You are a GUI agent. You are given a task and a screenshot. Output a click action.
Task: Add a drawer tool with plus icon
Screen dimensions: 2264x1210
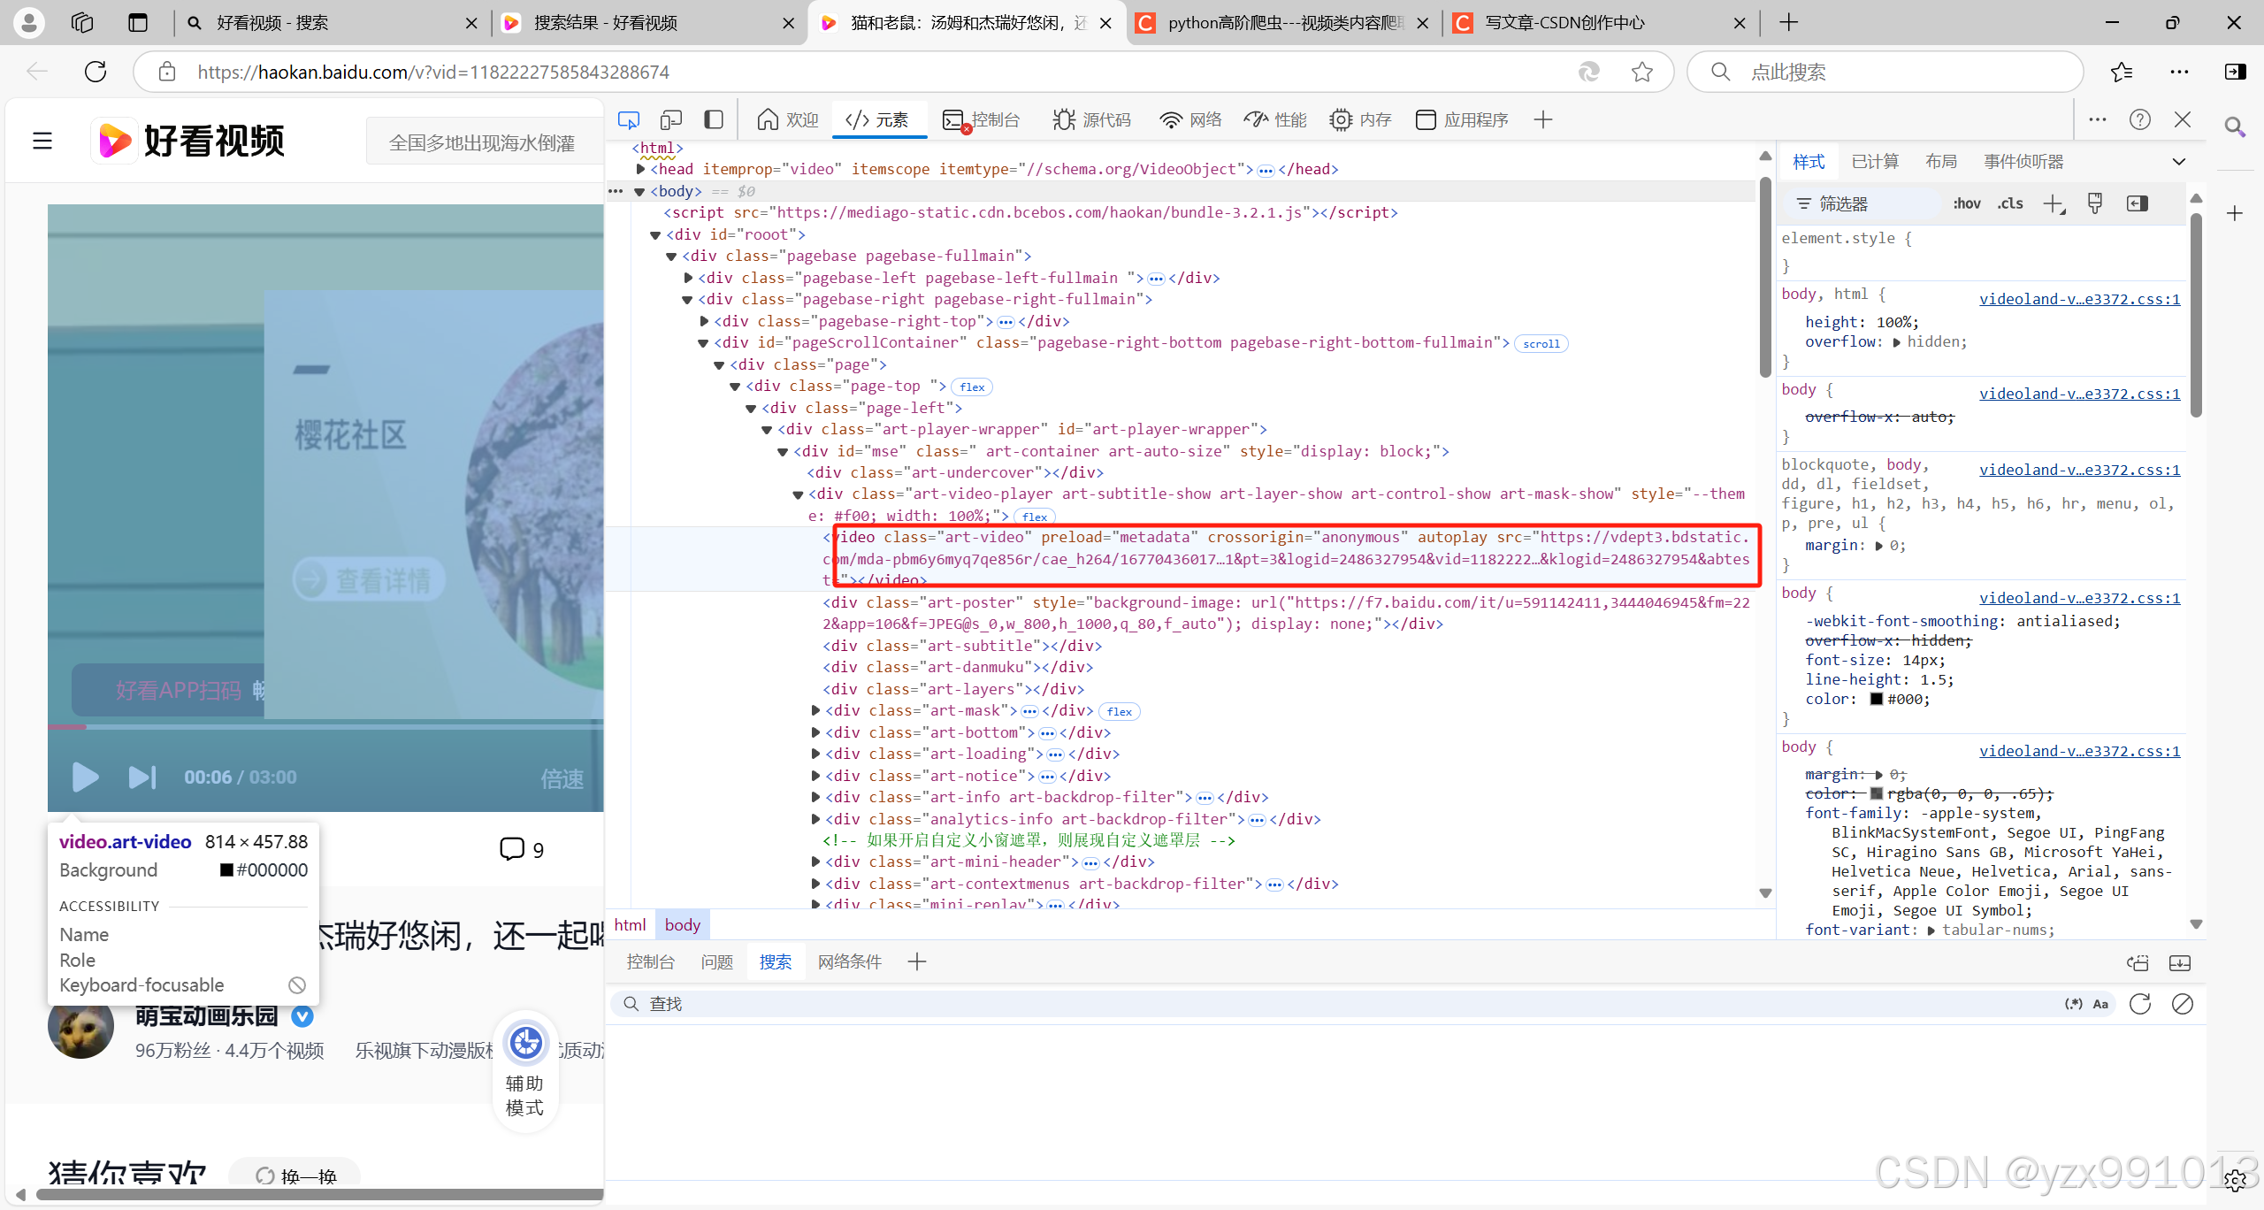(917, 961)
